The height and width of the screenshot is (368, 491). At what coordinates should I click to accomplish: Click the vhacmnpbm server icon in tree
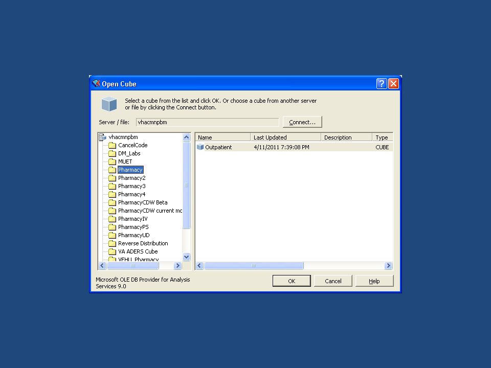(102, 137)
